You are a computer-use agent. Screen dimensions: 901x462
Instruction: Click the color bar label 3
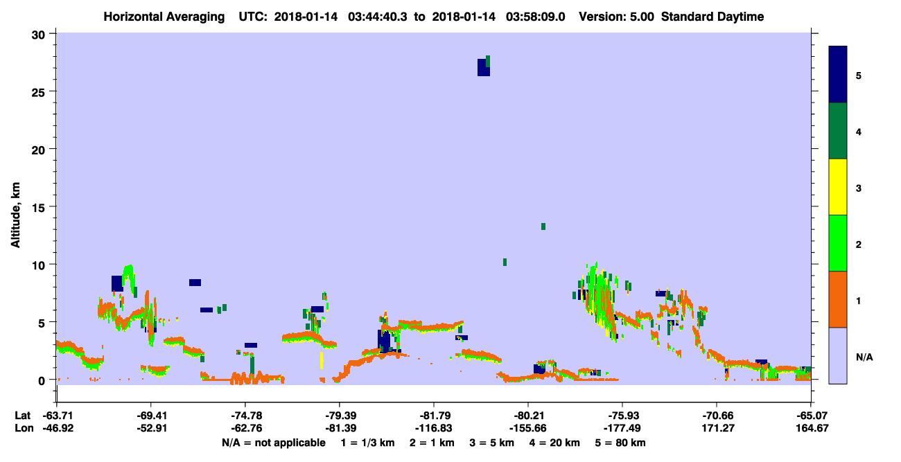(859, 188)
